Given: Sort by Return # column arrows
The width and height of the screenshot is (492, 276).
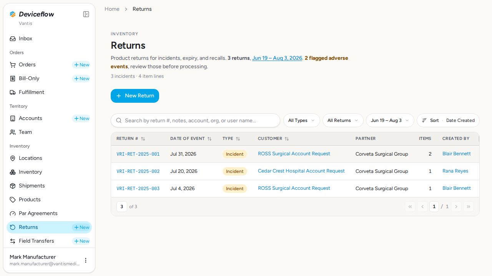Looking at the screenshot, I should (143, 139).
